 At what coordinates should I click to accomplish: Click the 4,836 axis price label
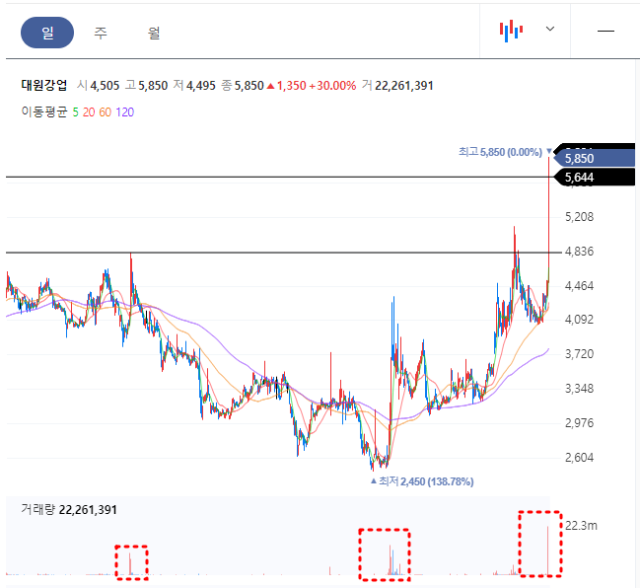tap(579, 252)
